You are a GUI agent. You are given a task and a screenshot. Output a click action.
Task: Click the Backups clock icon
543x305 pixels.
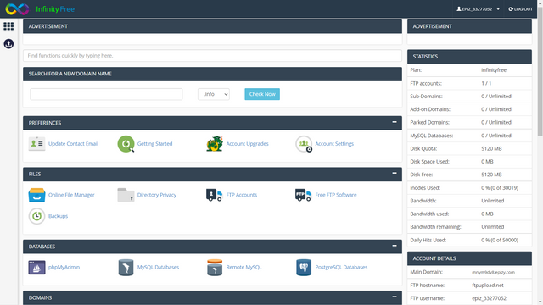pyautogui.click(x=36, y=216)
